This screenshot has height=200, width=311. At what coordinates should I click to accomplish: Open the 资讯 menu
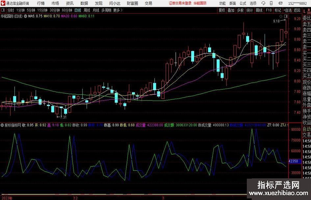click(70, 3)
